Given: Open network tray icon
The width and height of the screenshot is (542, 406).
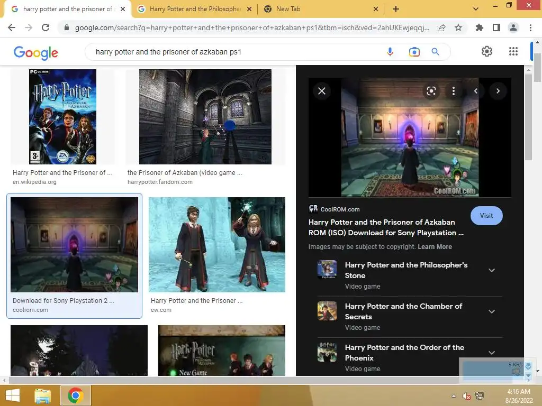Looking at the screenshot, I should pos(480,396).
